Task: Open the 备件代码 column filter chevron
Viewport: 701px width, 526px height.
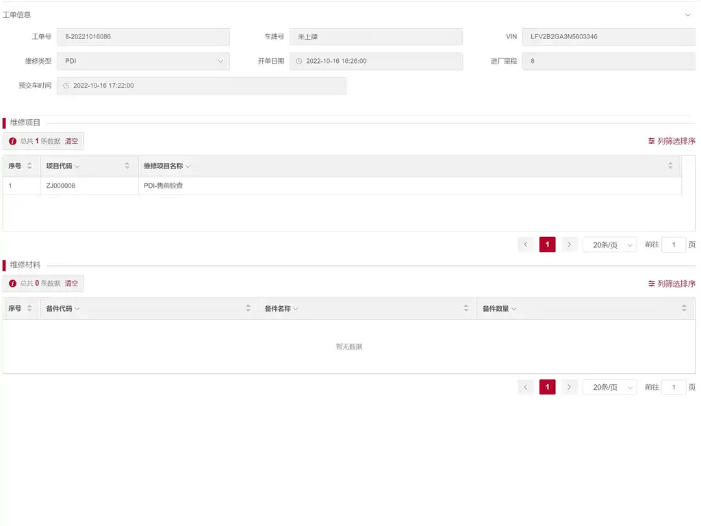Action: tap(77, 309)
